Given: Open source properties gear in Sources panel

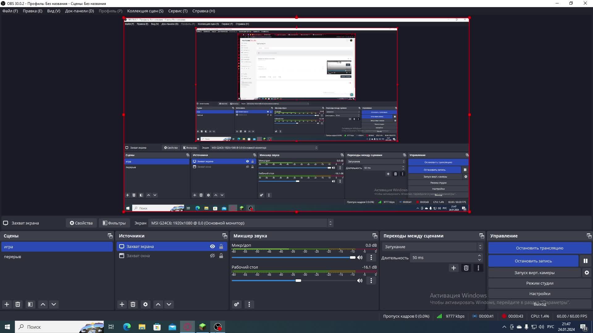Looking at the screenshot, I should [x=145, y=304].
